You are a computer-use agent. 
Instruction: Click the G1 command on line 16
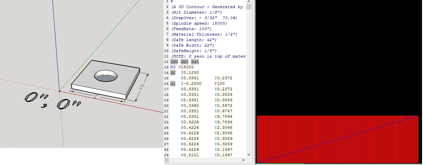tap(173, 84)
